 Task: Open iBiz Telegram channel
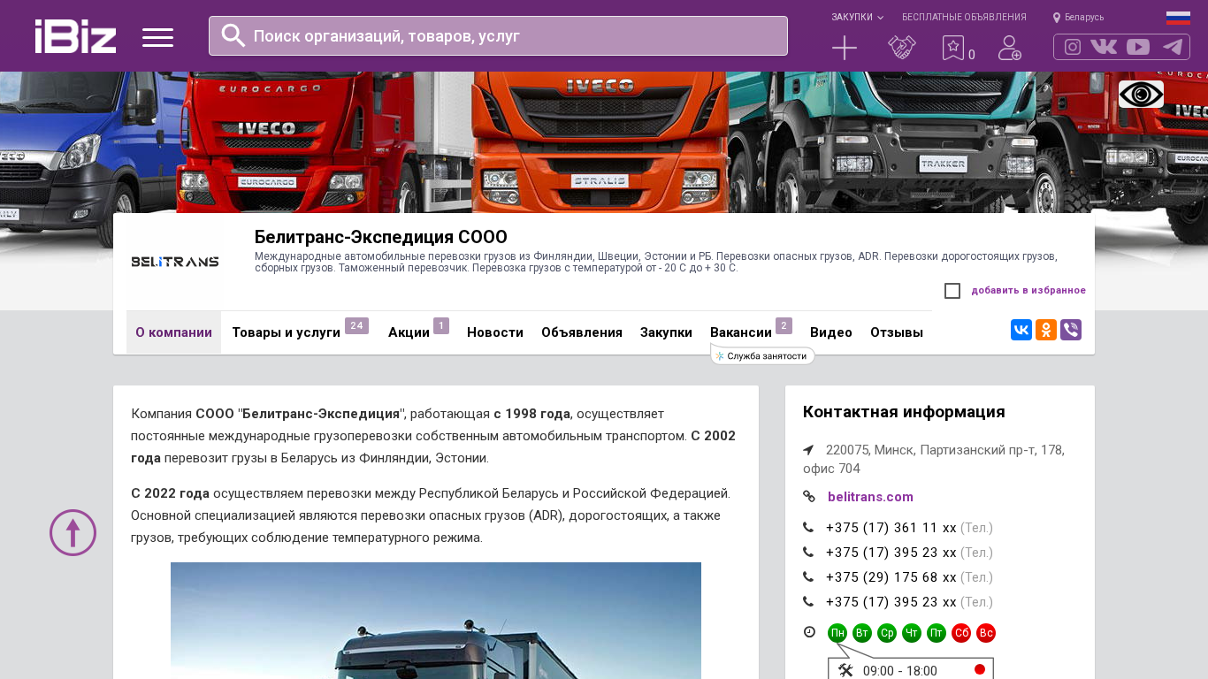1173,47
